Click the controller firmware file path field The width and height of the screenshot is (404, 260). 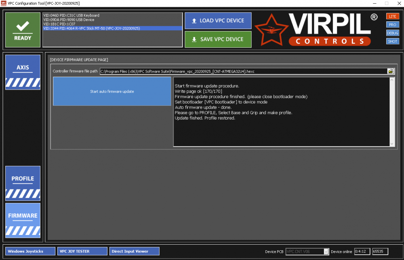pyautogui.click(x=244, y=71)
